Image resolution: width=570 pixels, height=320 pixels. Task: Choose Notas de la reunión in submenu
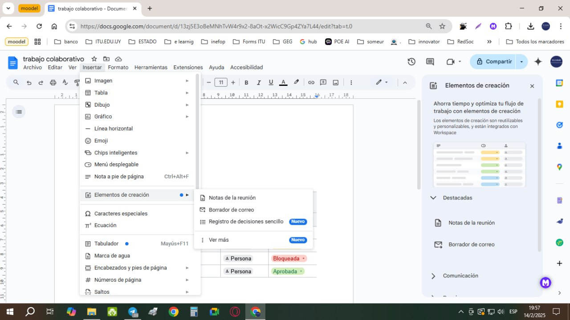(253, 198)
